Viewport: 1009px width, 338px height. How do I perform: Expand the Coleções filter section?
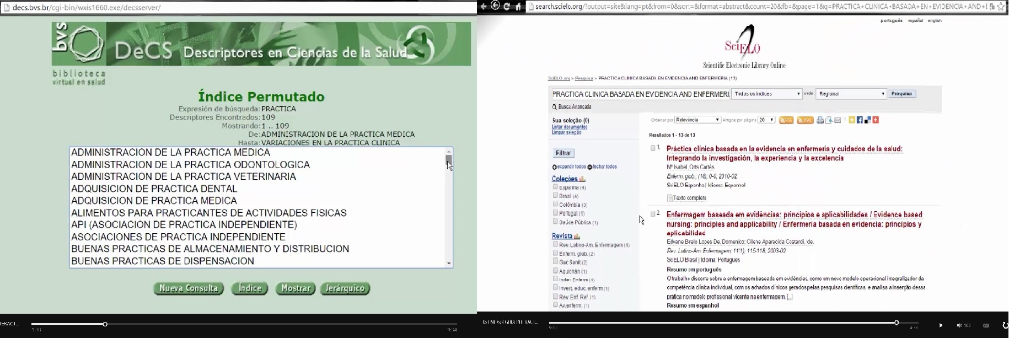pyautogui.click(x=565, y=179)
